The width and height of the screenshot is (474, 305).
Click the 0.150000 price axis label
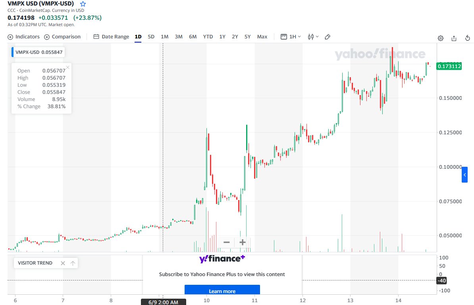(451, 98)
